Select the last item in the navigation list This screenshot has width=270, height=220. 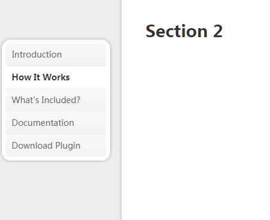click(x=56, y=146)
